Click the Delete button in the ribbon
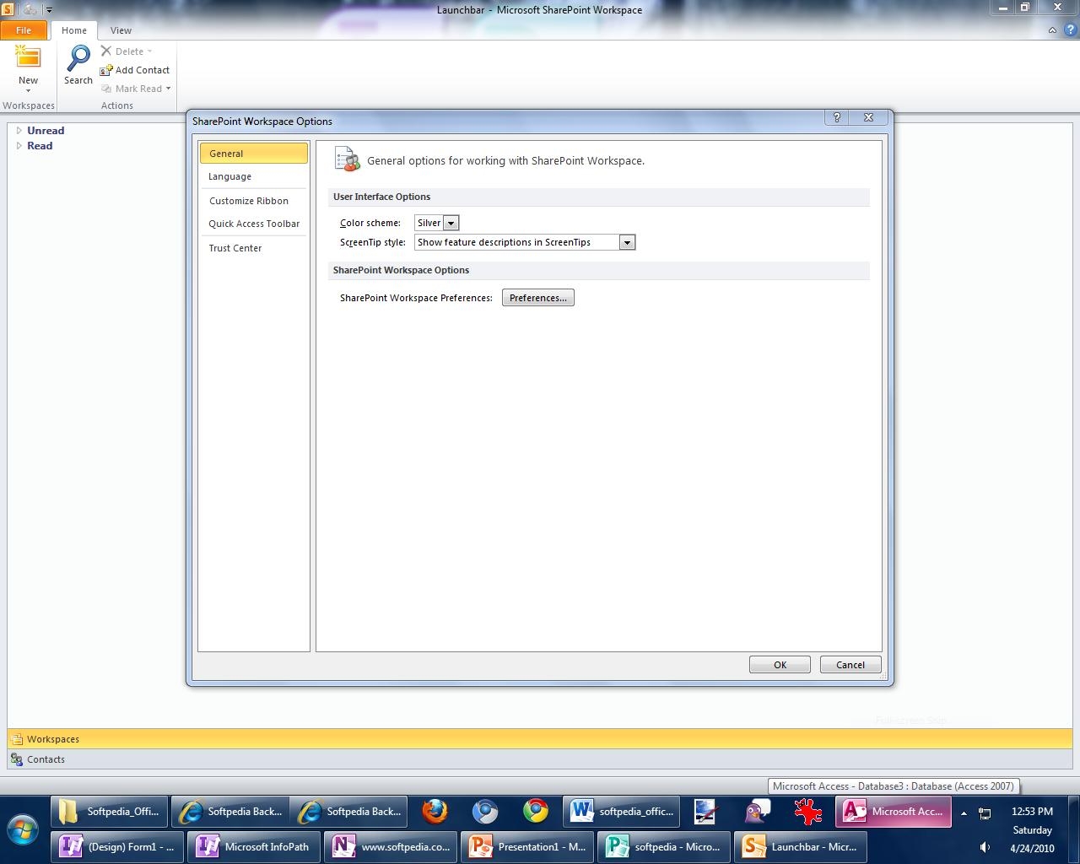Screen dimensions: 1080x864 (122, 51)
